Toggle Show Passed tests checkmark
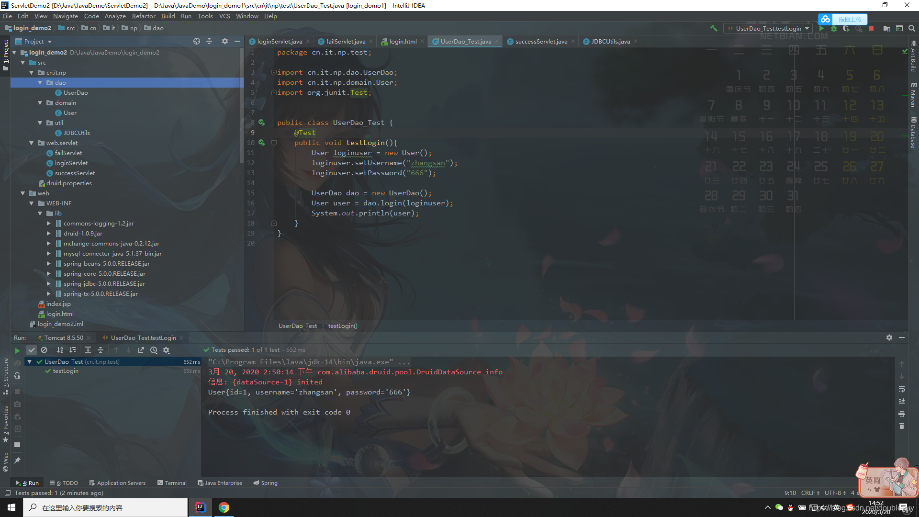This screenshot has width=919, height=517. 31,350
